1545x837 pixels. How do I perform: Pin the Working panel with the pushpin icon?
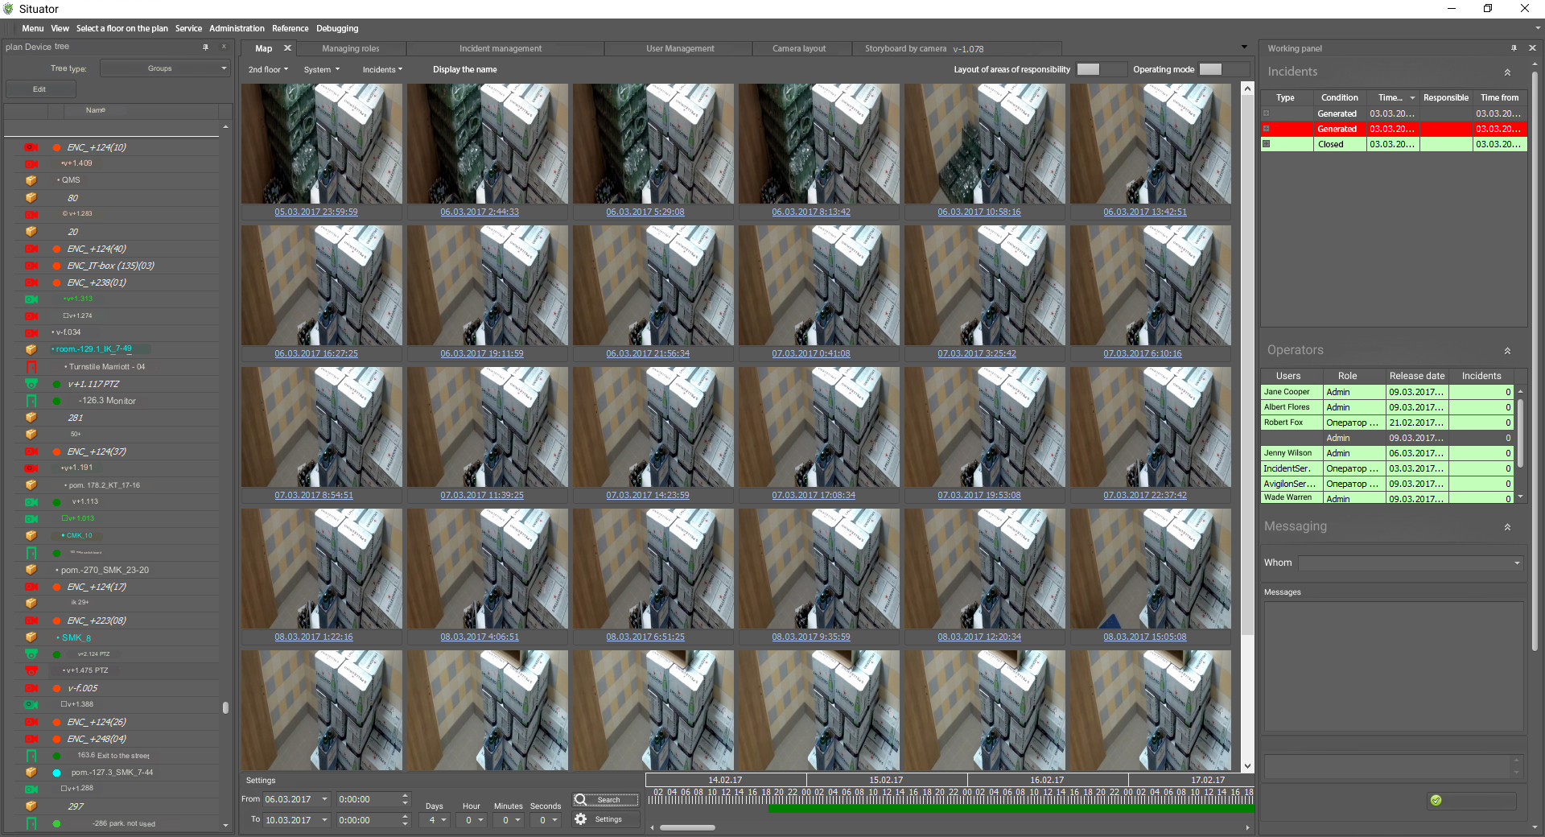coord(1514,48)
